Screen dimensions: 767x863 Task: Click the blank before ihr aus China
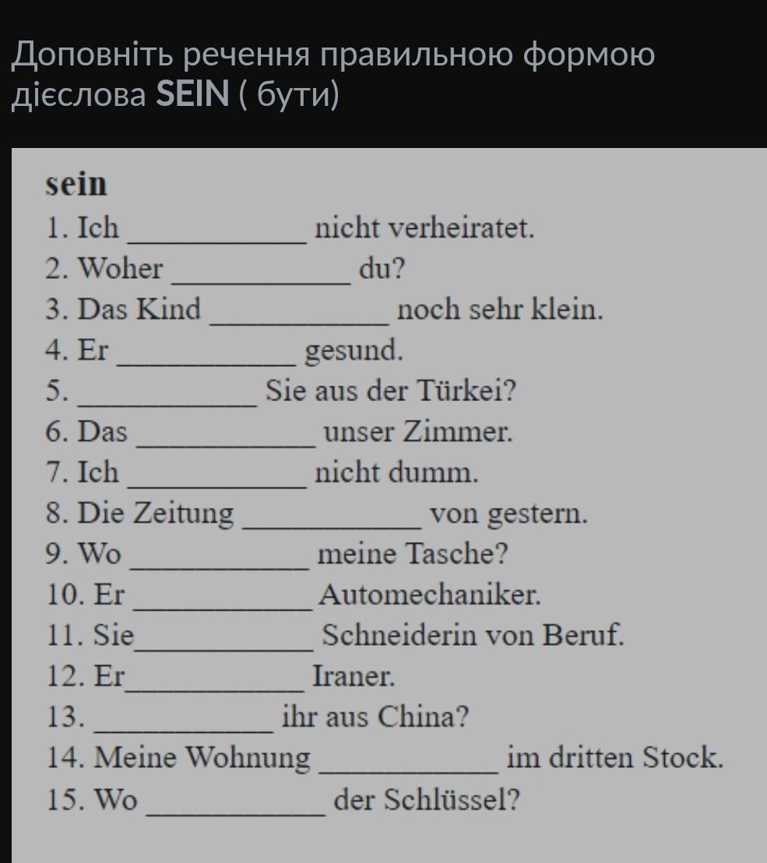tap(184, 725)
